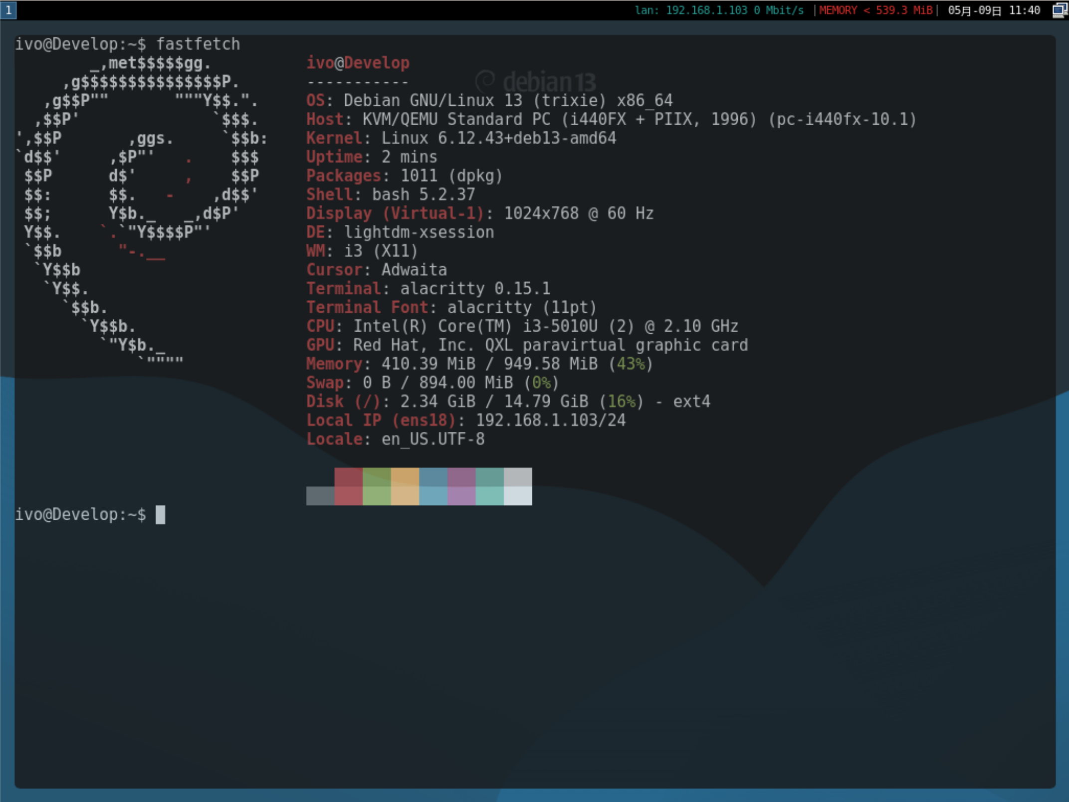Click the CPU Intel Core i3-5010U line

coord(522,326)
